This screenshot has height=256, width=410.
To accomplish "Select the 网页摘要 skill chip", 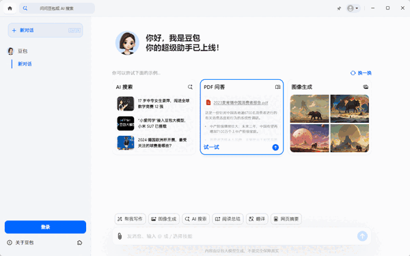I will 286,219.
